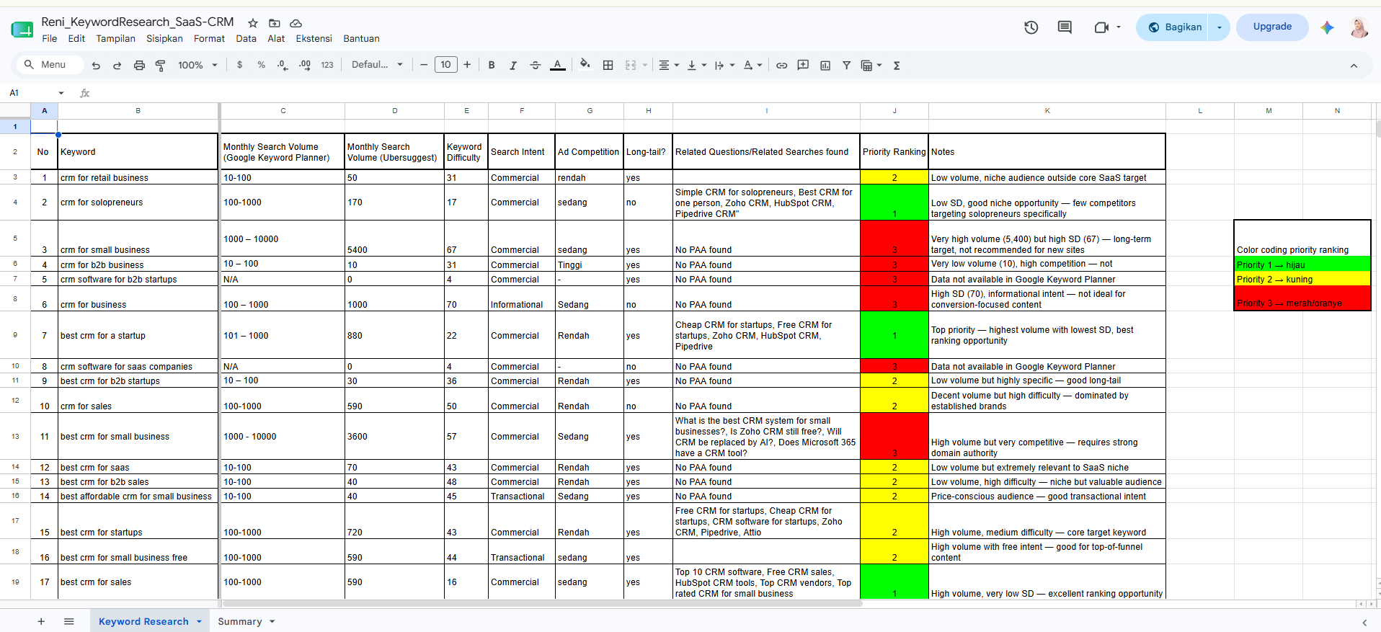Open number format 123 button
Image resolution: width=1381 pixels, height=632 pixels.
click(327, 65)
